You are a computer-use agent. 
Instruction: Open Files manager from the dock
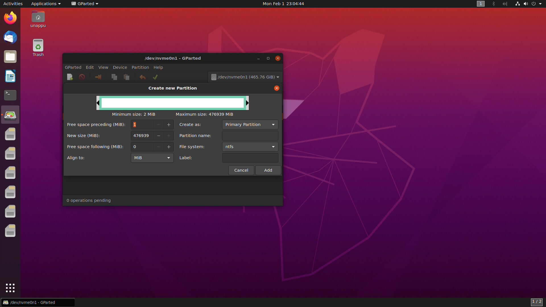[10, 57]
